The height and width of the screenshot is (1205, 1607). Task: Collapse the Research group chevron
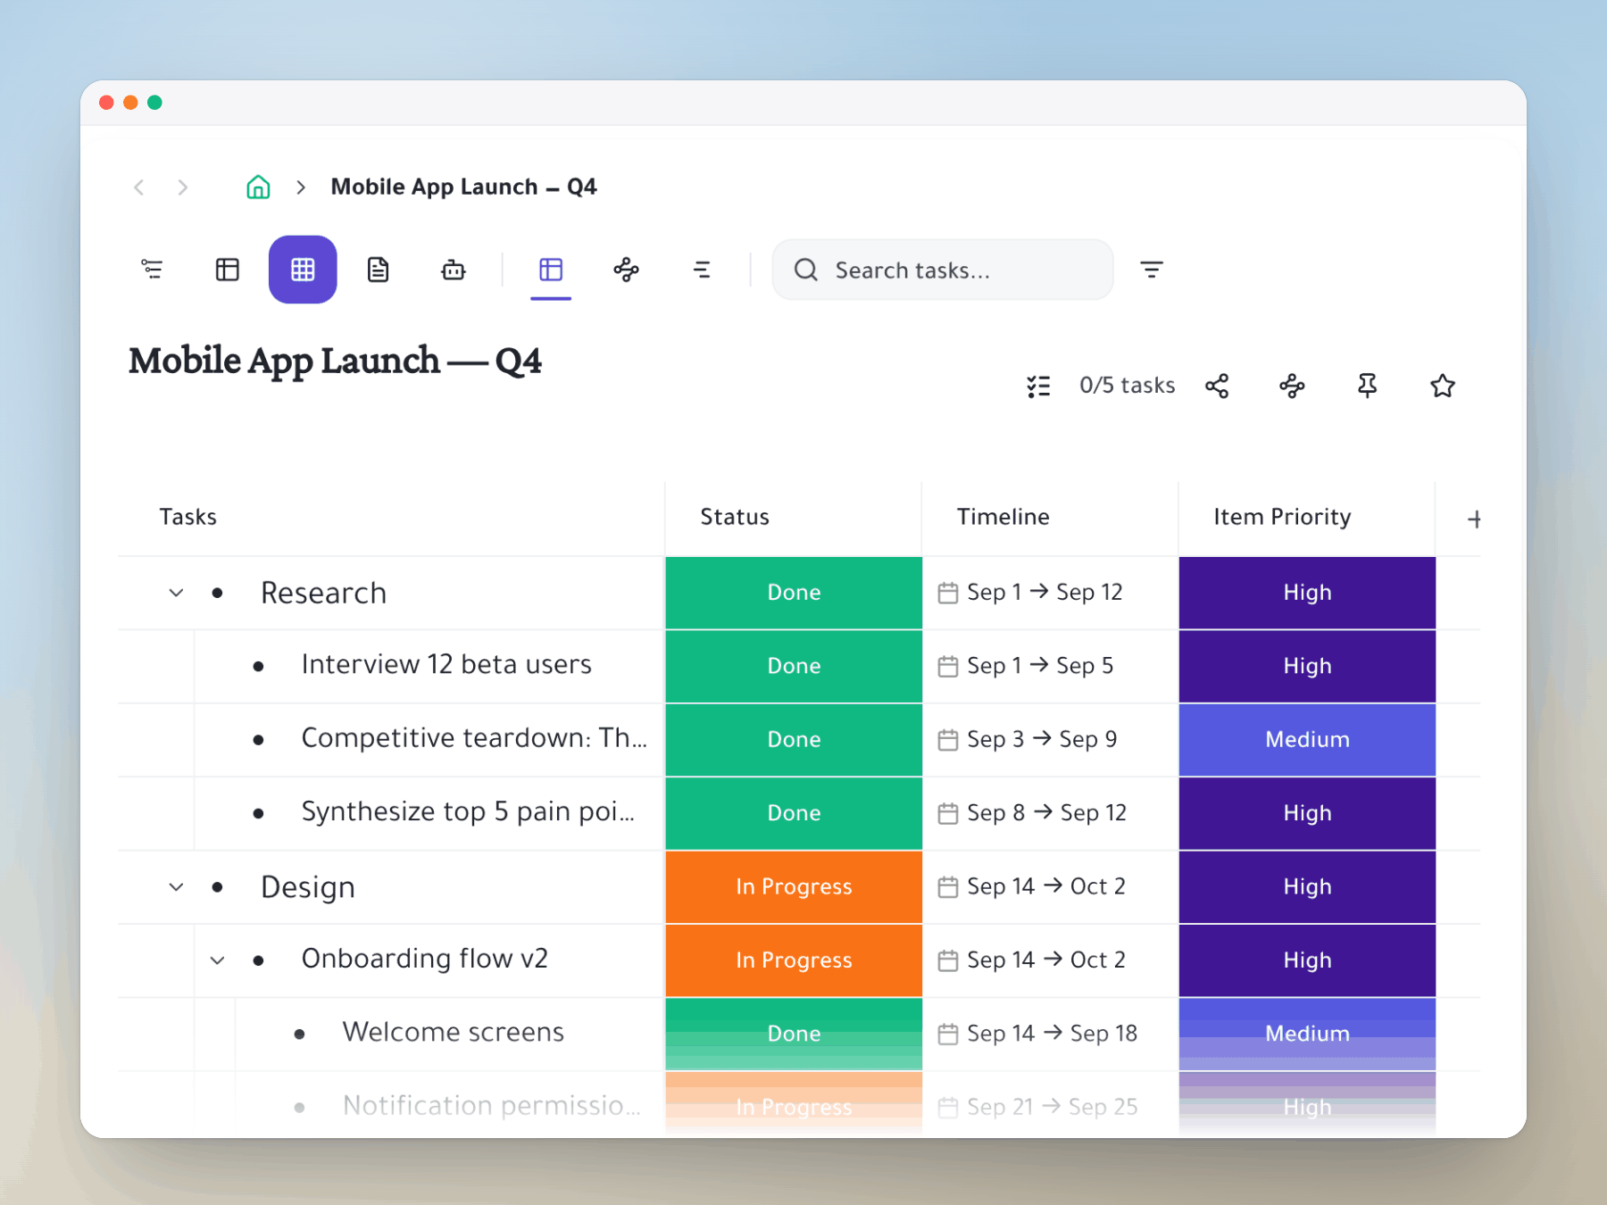tap(176, 593)
